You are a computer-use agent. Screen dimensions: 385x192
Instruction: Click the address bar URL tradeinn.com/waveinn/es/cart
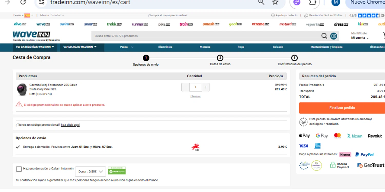tap(90, 2)
